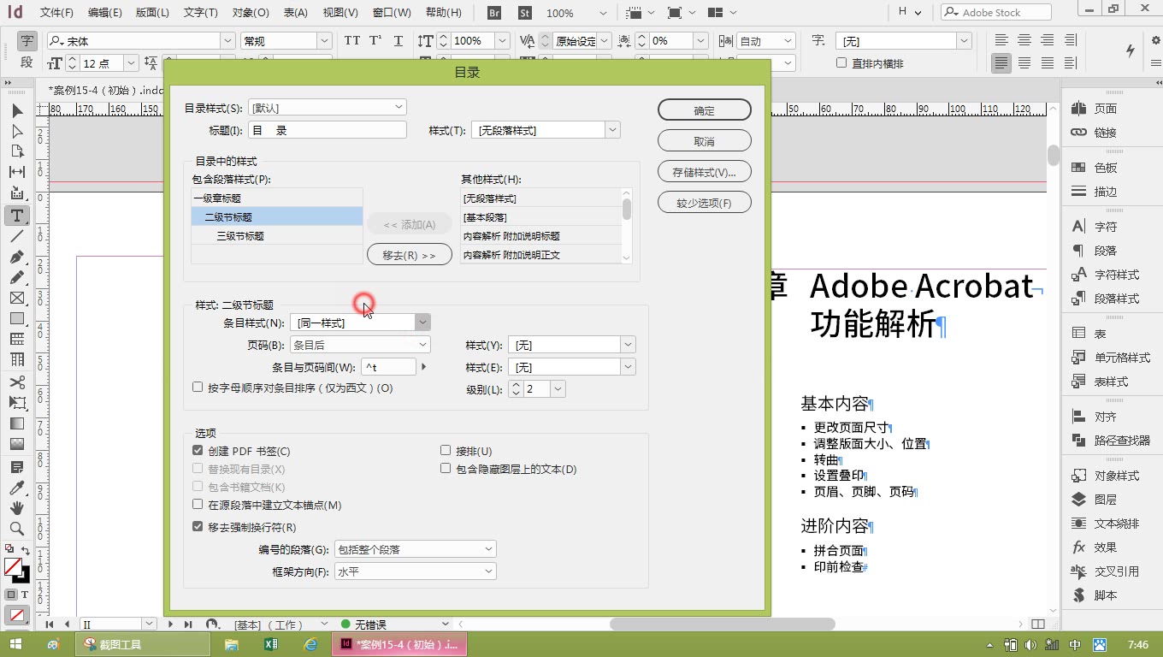Screen dimensions: 1163x657
Task: Open Excel from the Windows taskbar
Action: coord(270,644)
